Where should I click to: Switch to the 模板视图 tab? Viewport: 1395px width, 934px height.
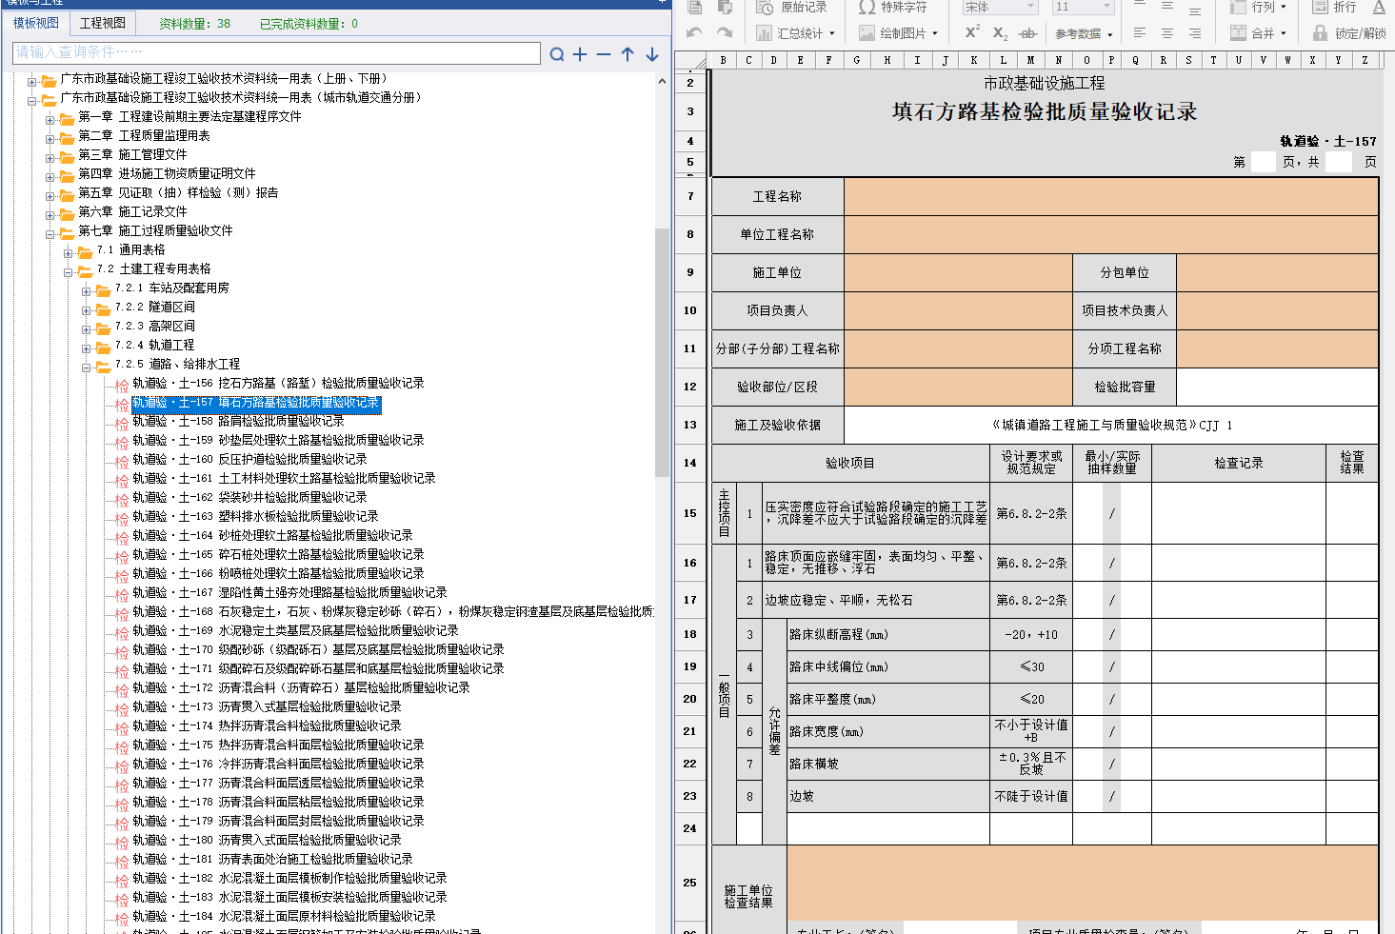[x=36, y=23]
